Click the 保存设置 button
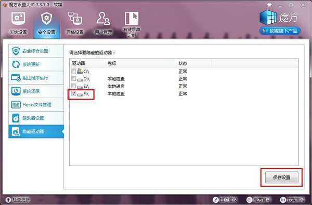This screenshot has width=312, height=205. tap(281, 177)
